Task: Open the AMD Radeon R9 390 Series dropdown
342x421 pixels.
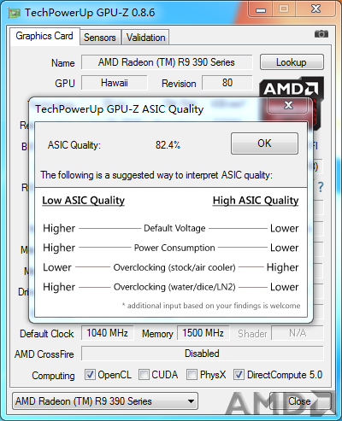Action: click(105, 401)
